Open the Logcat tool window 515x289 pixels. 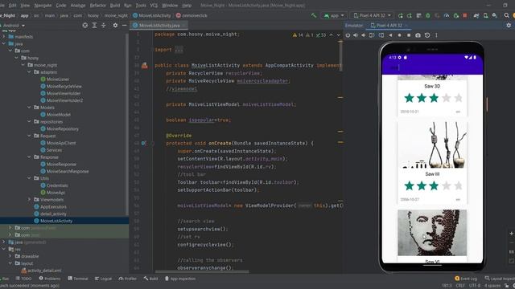click(x=103, y=279)
